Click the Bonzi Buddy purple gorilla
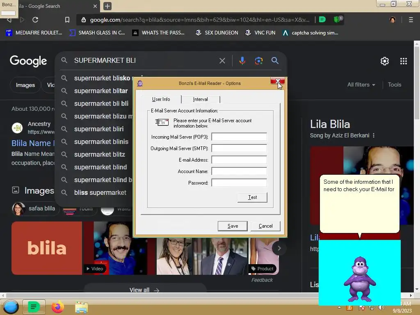The image size is (420, 315). [x=359, y=279]
